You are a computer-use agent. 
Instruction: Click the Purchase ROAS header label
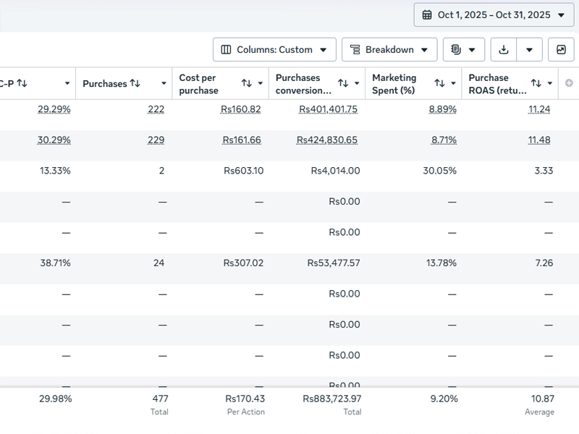(497, 84)
